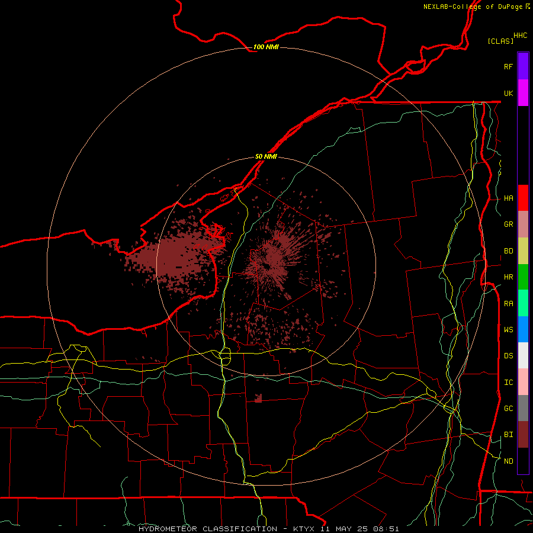Click the BD legend label

click(x=508, y=251)
